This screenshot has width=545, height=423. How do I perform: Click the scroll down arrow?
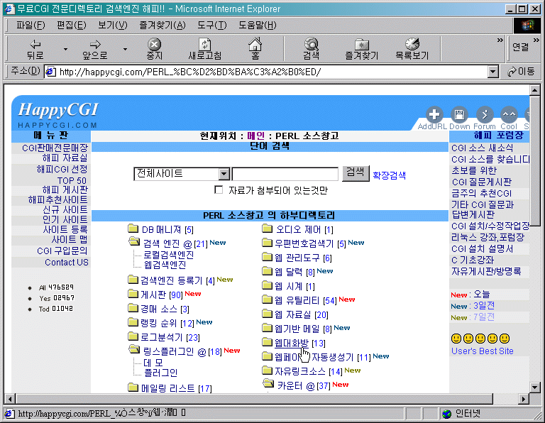(x=534, y=388)
